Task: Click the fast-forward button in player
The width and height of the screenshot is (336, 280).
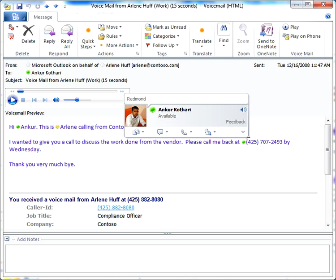Action: tap(122, 92)
